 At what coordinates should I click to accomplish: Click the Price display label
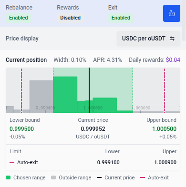(22, 39)
